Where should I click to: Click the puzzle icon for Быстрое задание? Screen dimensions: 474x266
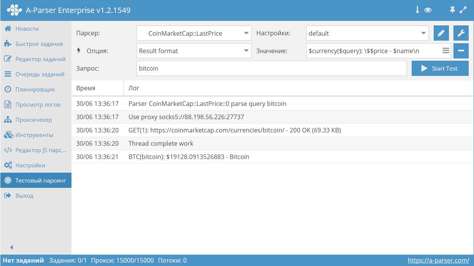pos(8,44)
